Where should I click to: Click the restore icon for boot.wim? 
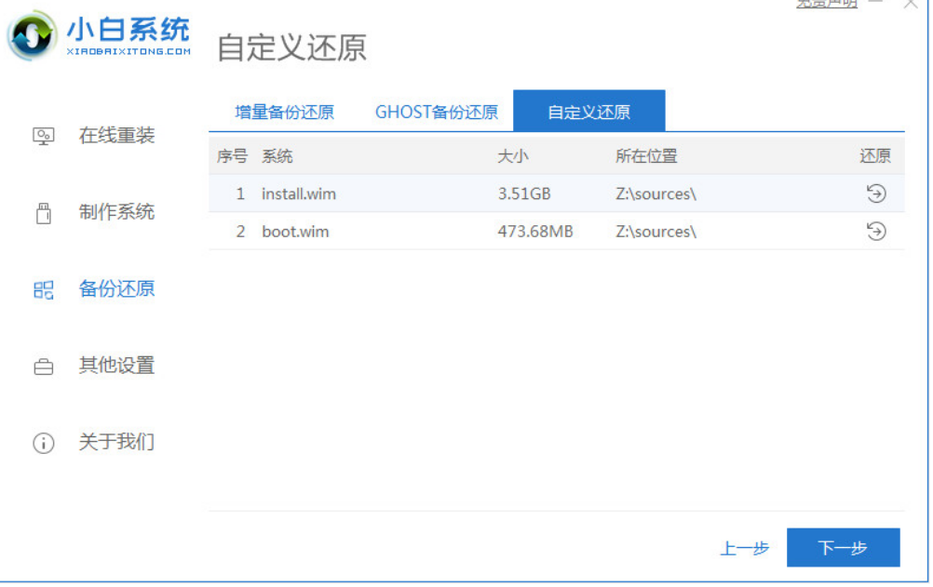tap(875, 231)
